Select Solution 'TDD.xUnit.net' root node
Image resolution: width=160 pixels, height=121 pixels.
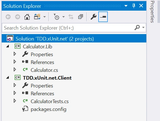point(74,39)
